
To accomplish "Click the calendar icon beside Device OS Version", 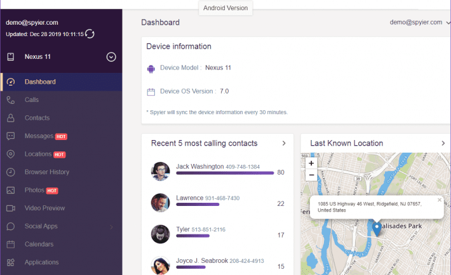I will (x=151, y=92).
